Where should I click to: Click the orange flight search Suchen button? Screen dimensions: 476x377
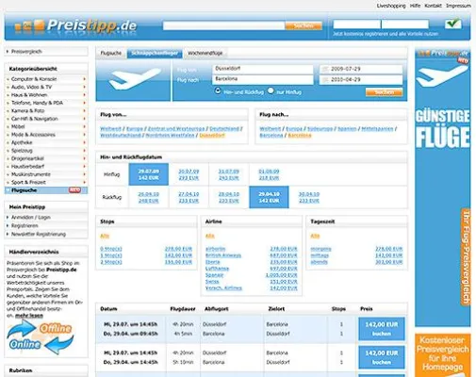[384, 92]
